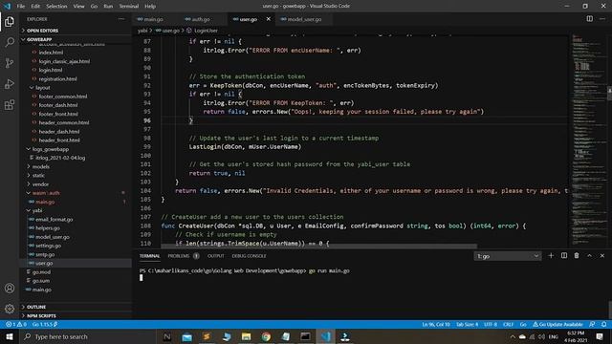Open Windows Start menu
The image size is (612, 344).
(x=10, y=336)
